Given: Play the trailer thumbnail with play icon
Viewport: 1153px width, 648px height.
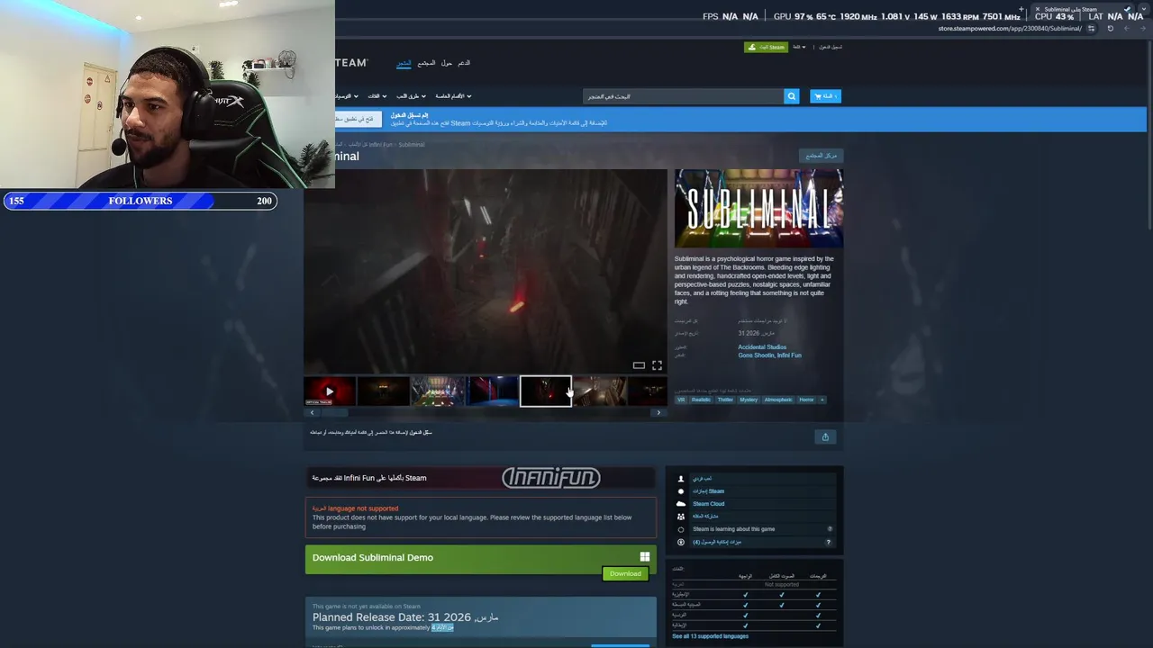Looking at the screenshot, I should [330, 391].
